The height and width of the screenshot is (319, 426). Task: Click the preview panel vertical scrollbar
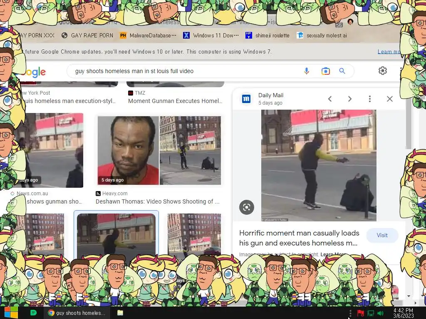coord(409,125)
